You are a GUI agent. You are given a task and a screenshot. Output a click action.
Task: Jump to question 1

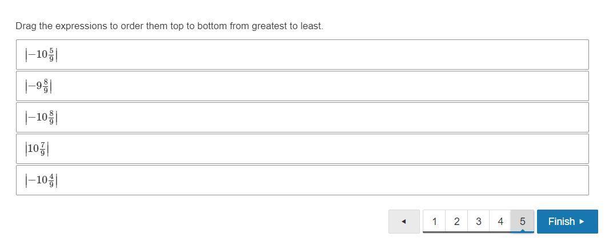[434, 222]
